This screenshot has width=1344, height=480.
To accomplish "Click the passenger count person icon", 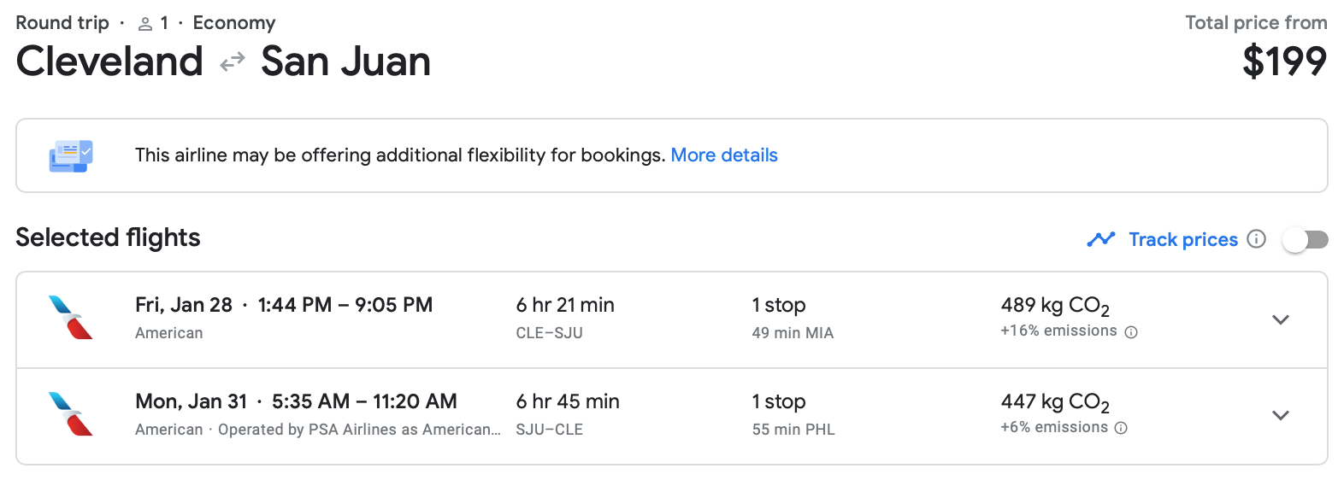I will point(145,24).
